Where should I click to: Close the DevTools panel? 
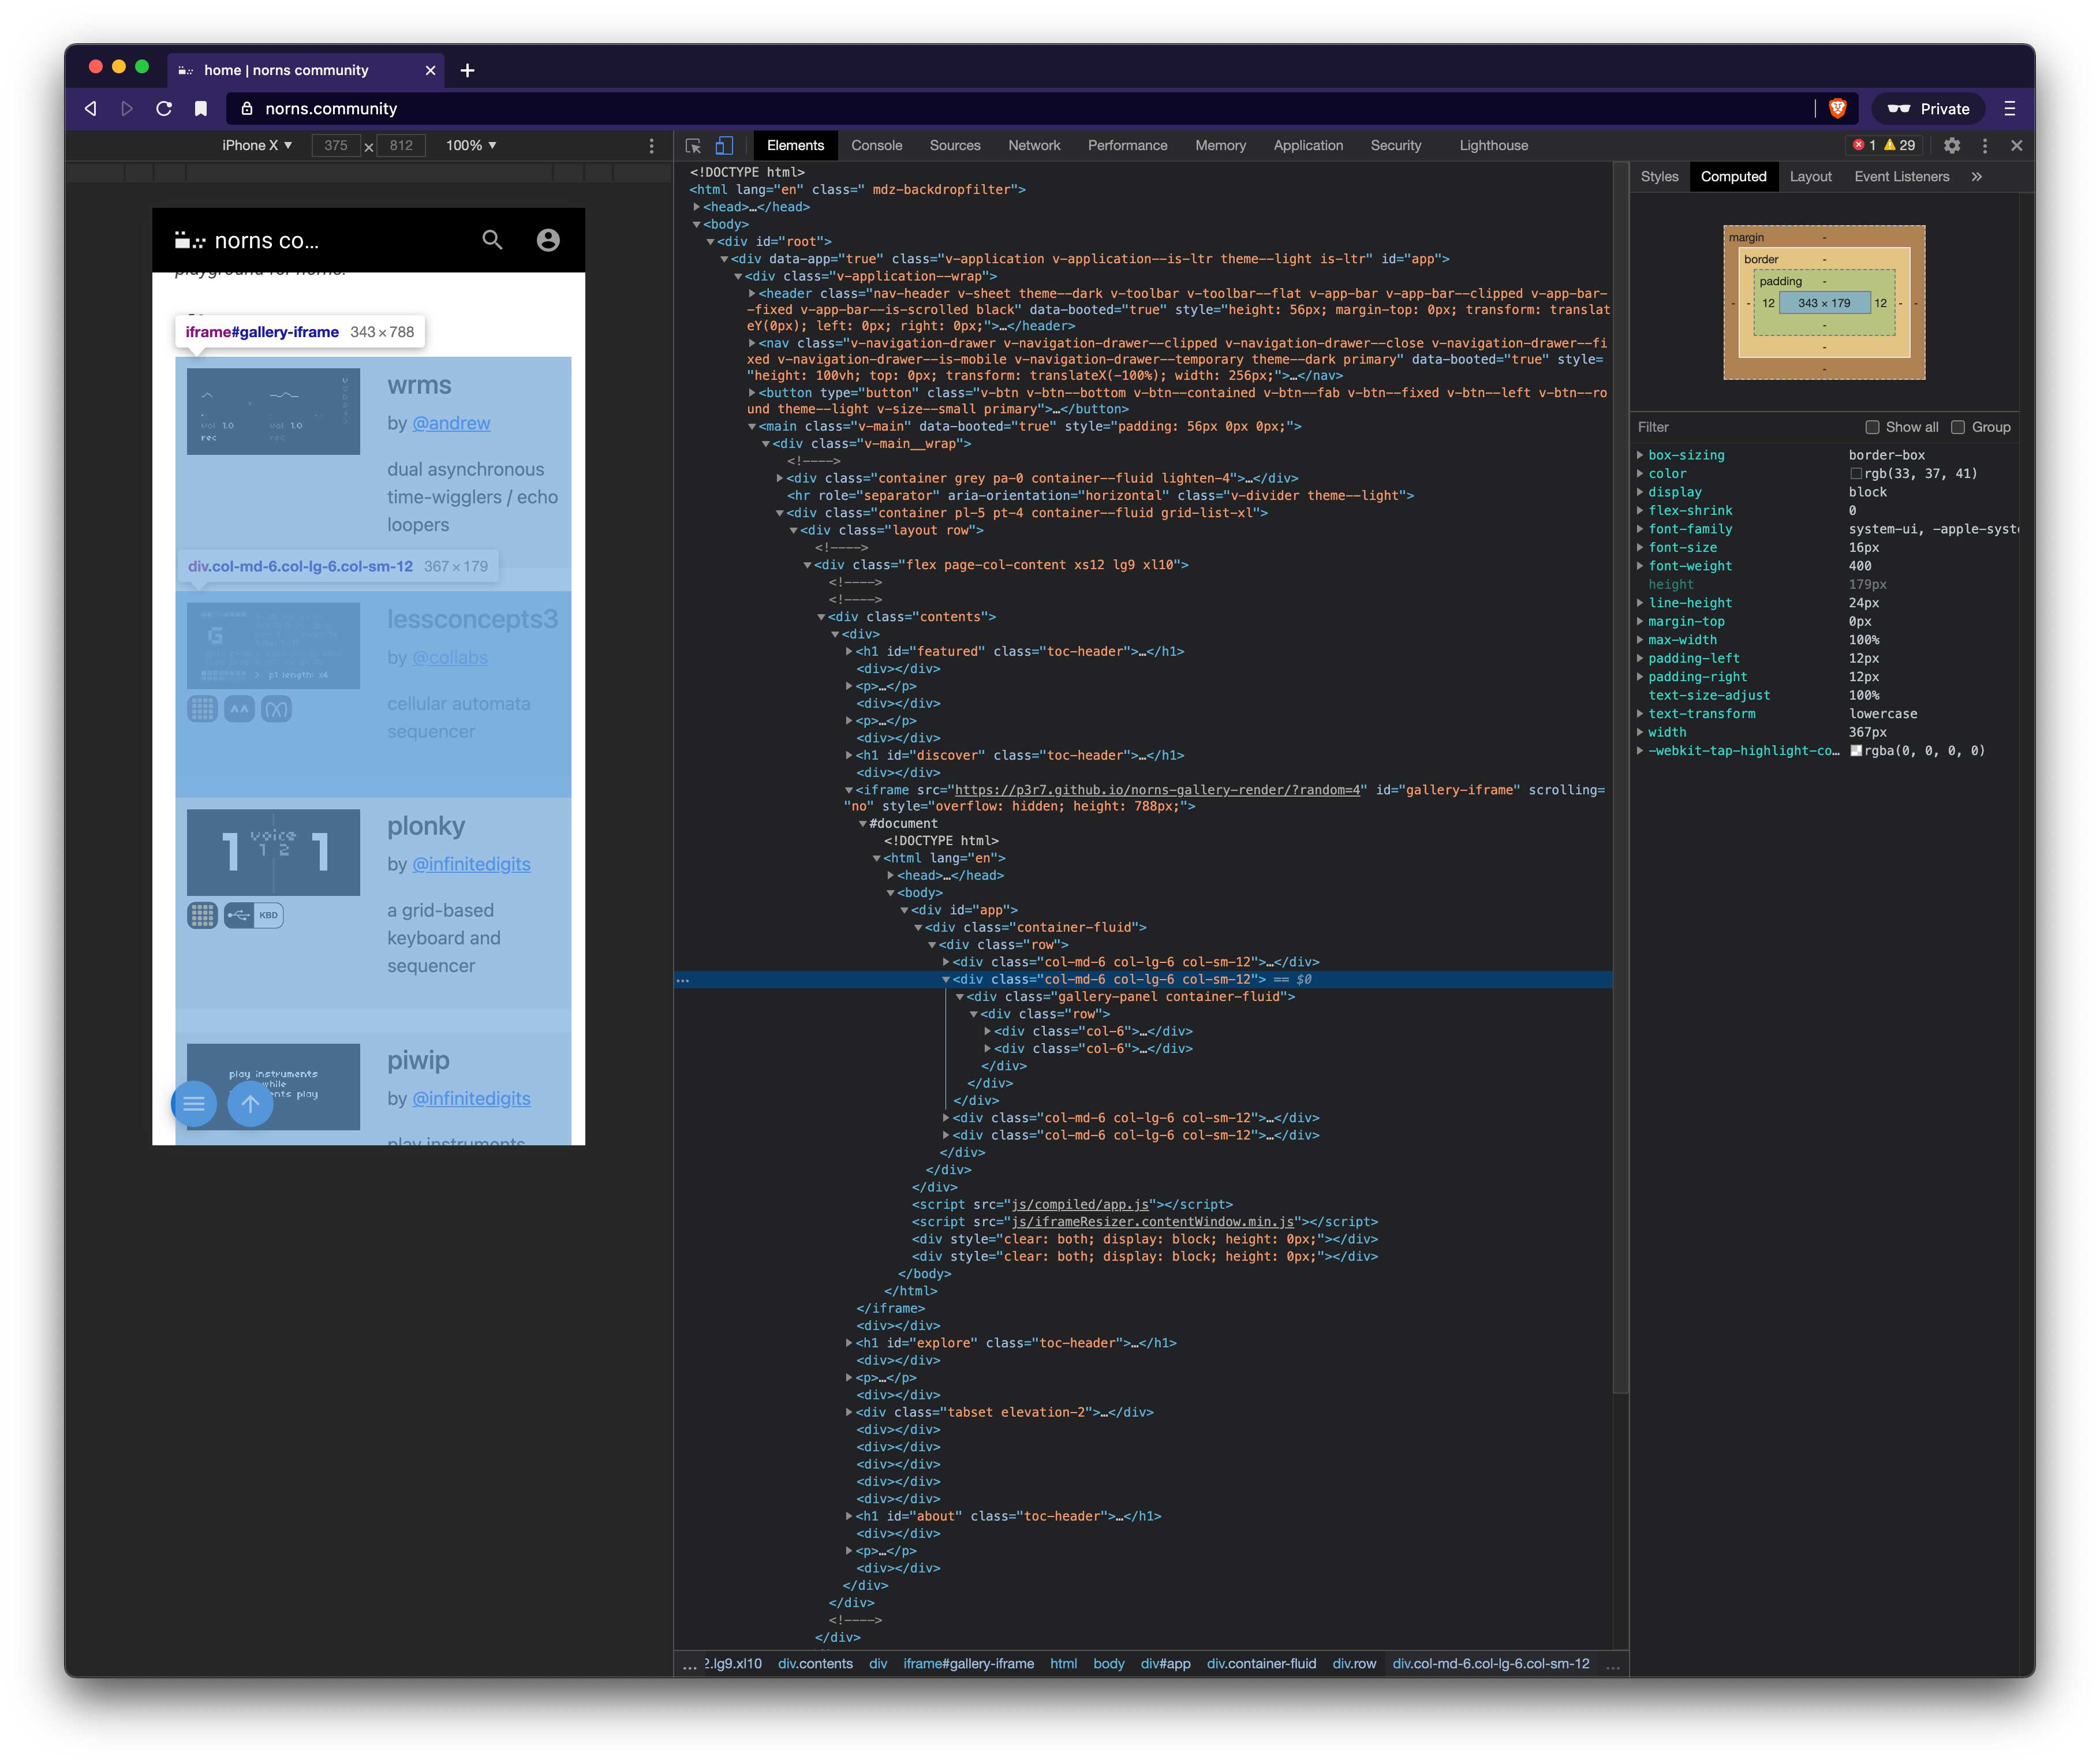point(2016,146)
